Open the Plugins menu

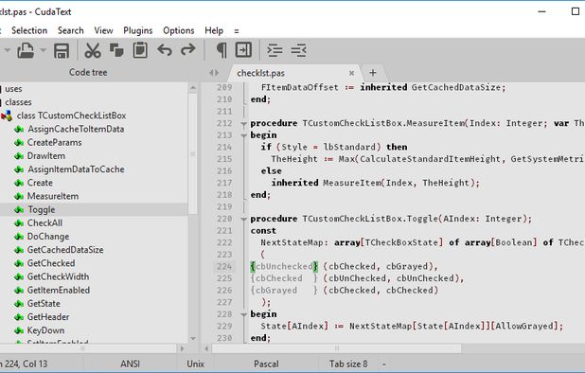tap(138, 30)
